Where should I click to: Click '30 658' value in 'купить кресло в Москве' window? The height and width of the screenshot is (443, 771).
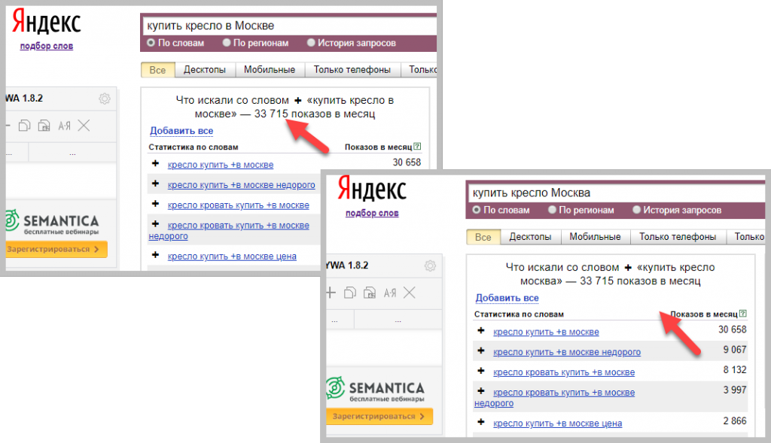[407, 162]
